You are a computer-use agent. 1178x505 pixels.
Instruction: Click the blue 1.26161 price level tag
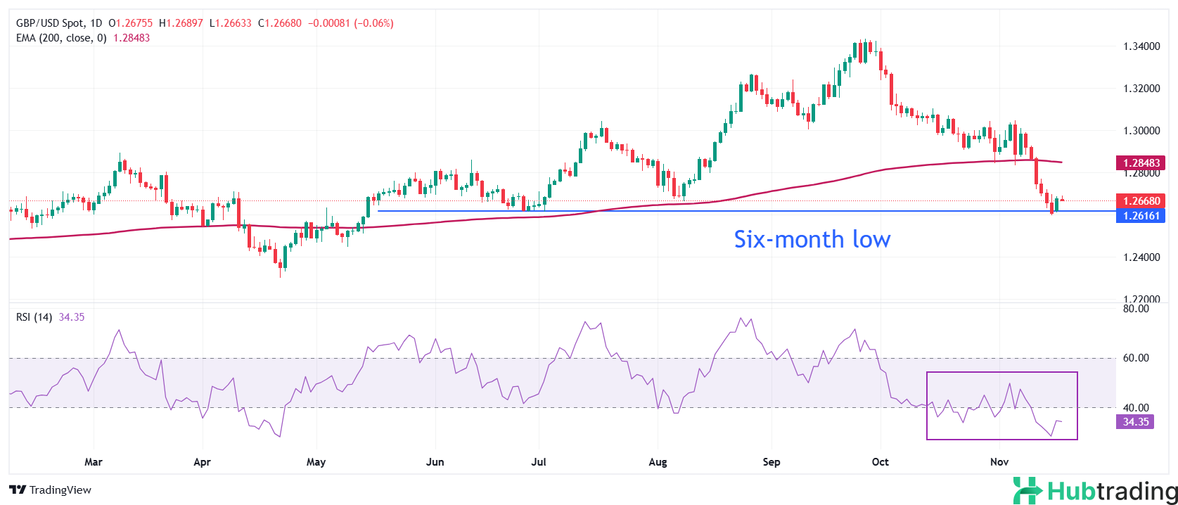[1141, 216]
